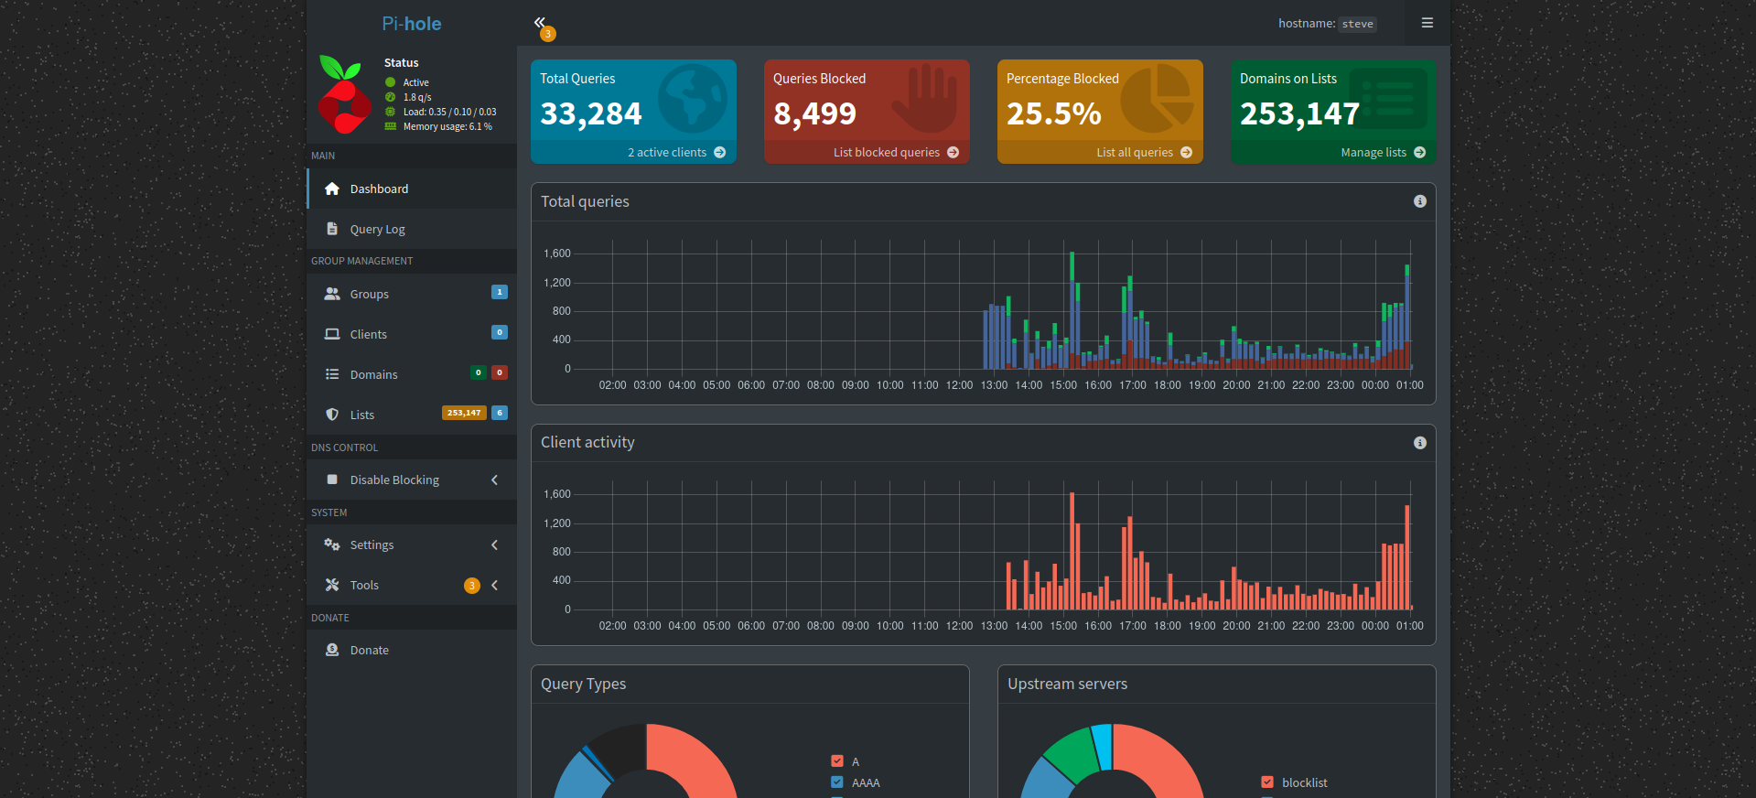Click the Queries Blocked 8,499 value
Image resolution: width=1756 pixels, height=798 pixels.
point(815,113)
